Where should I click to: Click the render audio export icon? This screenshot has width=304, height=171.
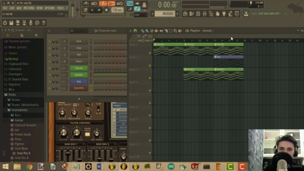[x=18, y=23]
